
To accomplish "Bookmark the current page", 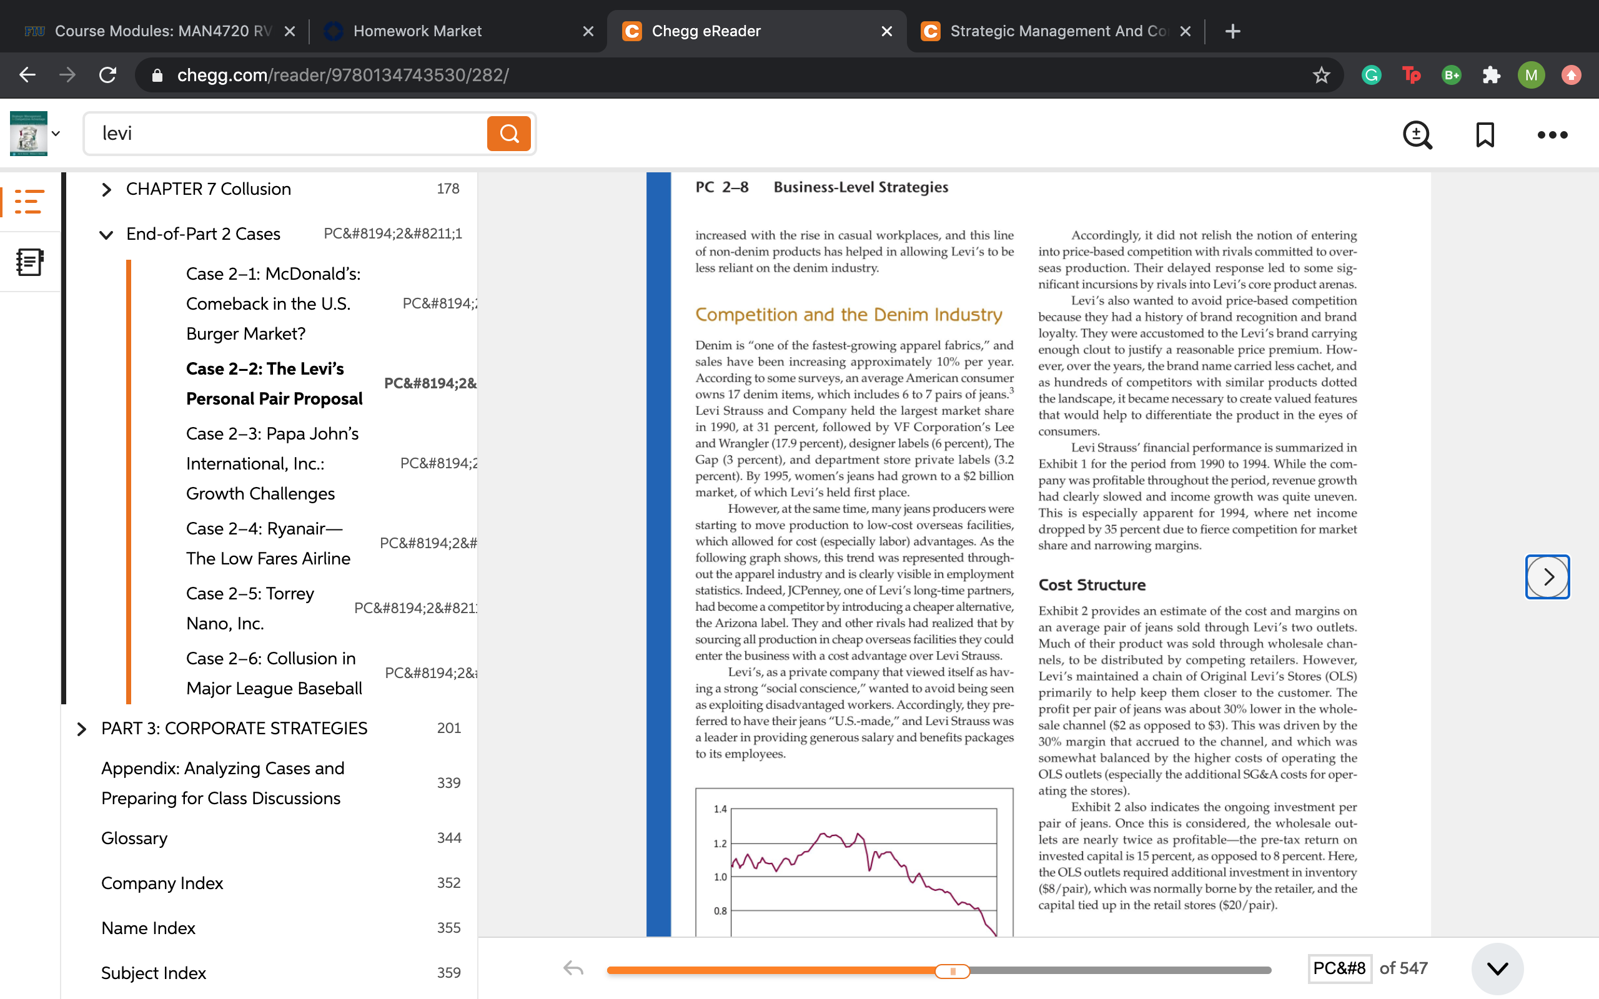I will [x=1485, y=135].
